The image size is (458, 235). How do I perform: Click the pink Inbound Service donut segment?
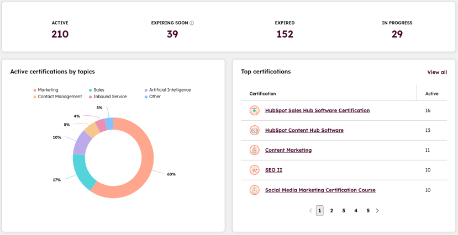click(102, 125)
